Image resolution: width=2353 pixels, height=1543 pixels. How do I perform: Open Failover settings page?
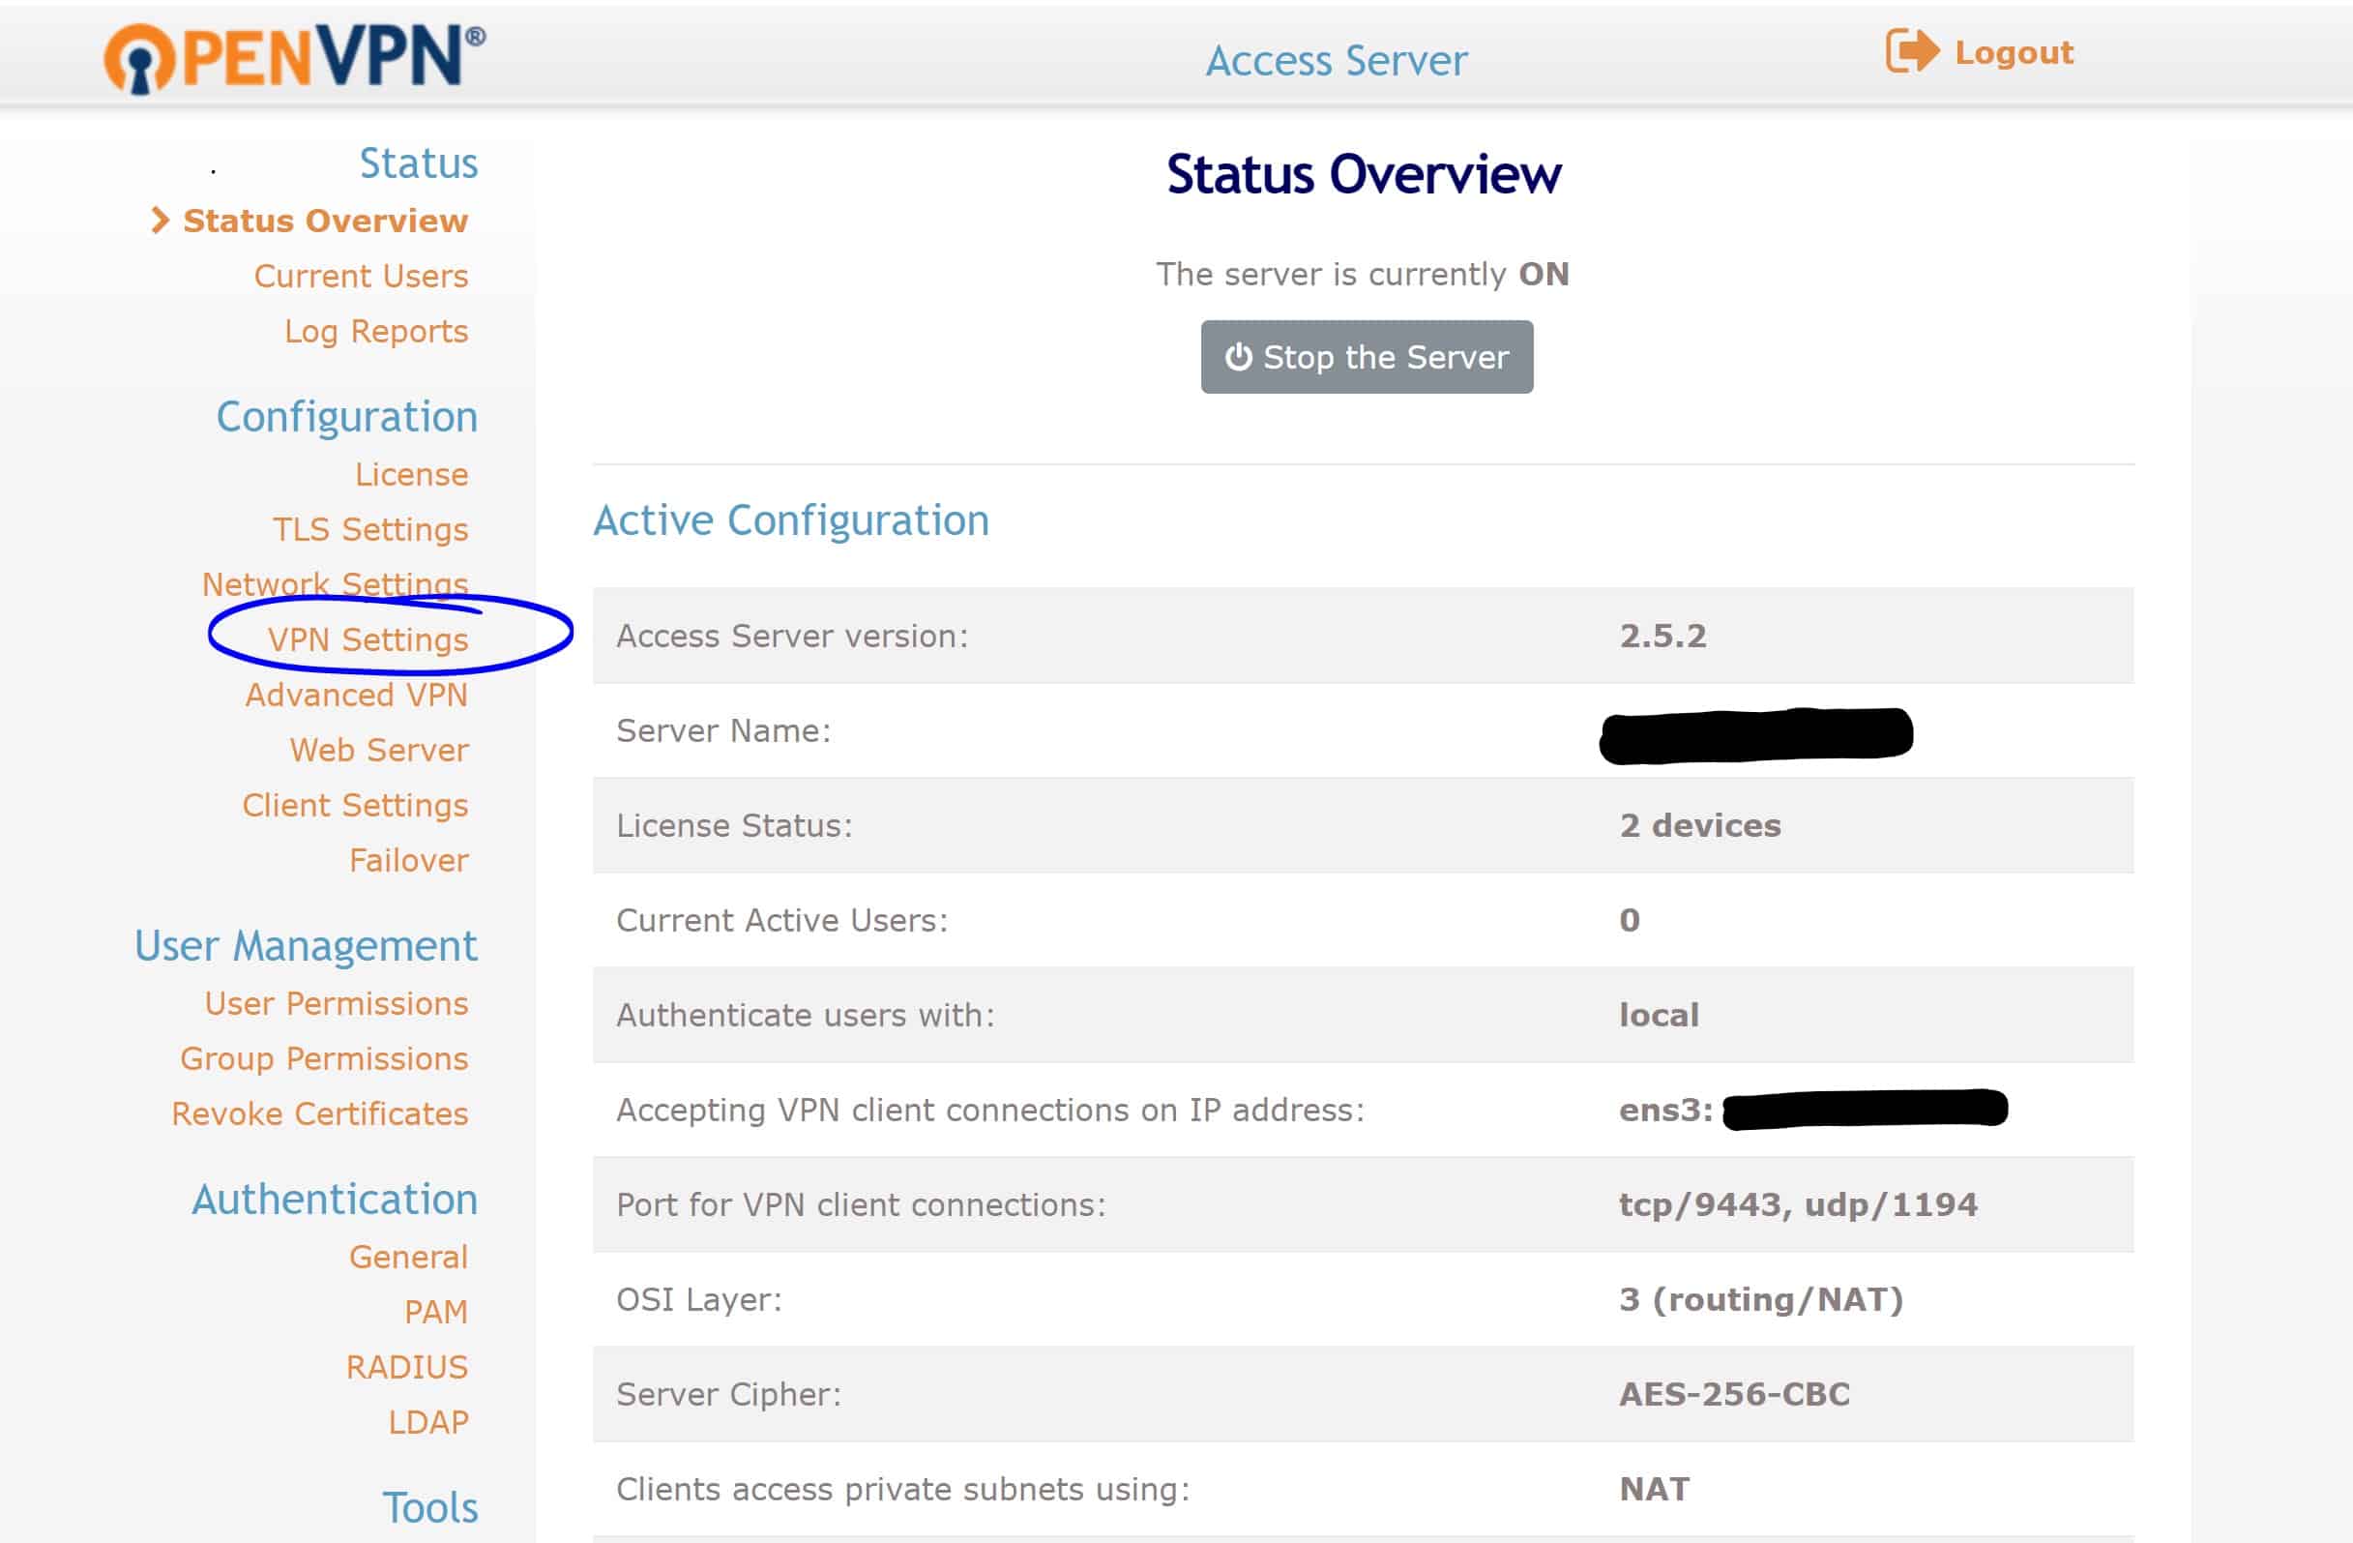click(x=408, y=861)
